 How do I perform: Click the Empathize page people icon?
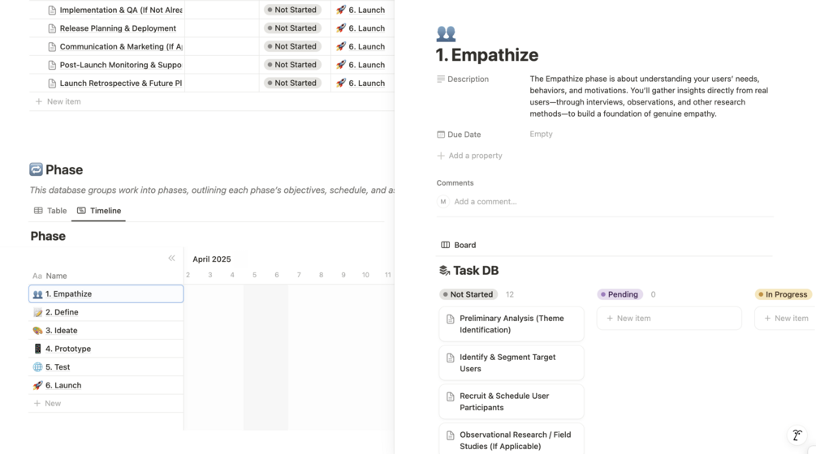point(446,33)
